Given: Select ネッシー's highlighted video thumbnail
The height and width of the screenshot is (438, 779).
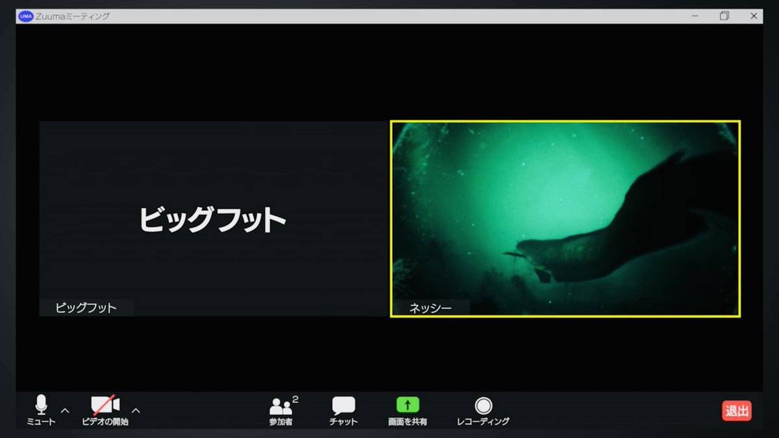Looking at the screenshot, I should [565, 217].
